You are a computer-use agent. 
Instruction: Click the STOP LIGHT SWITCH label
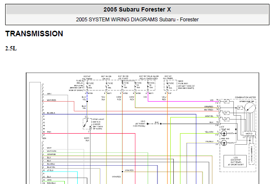pyautogui.click(x=98, y=124)
